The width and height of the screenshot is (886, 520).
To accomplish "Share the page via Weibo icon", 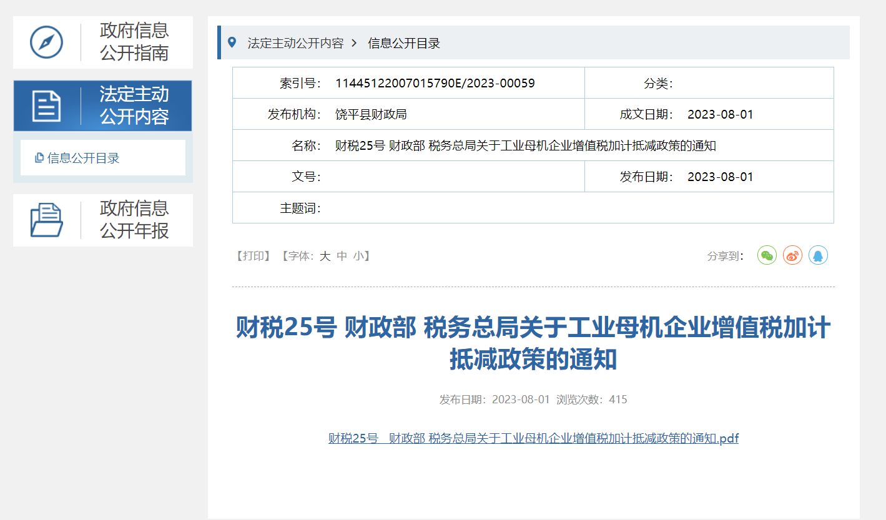I will (792, 255).
